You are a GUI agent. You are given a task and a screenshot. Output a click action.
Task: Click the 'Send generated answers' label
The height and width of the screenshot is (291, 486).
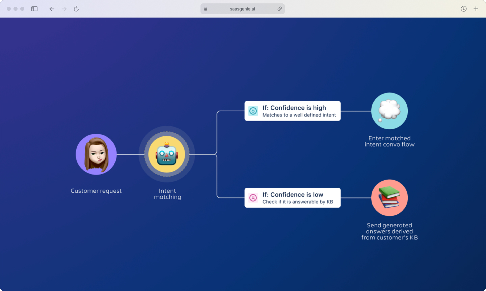click(x=389, y=231)
